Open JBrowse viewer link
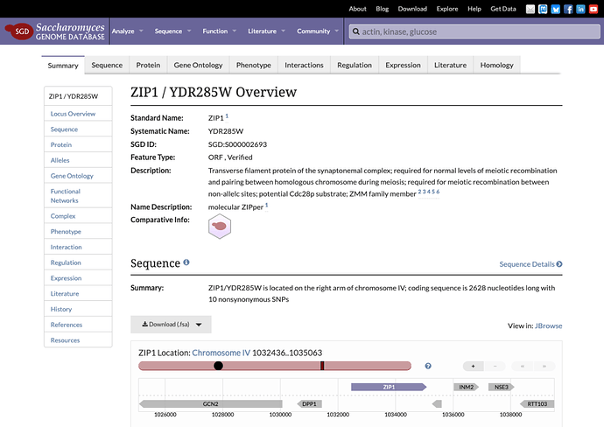This screenshot has height=427, width=604. [x=549, y=325]
